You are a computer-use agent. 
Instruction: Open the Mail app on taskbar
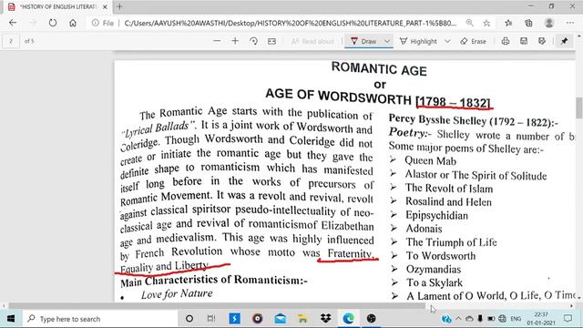click(x=281, y=319)
